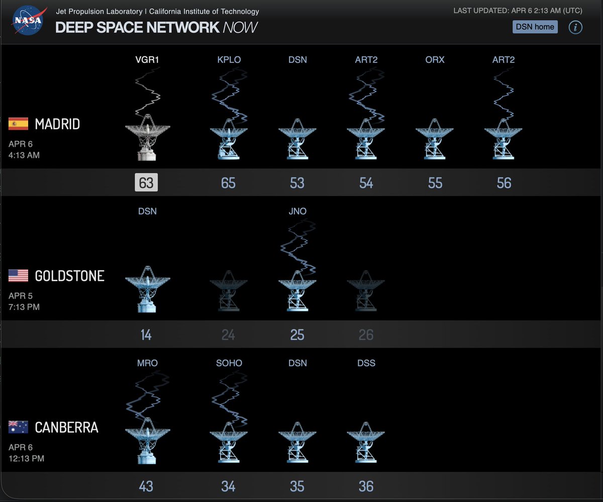Click the JNO signal wave above dish 25

coord(297,246)
